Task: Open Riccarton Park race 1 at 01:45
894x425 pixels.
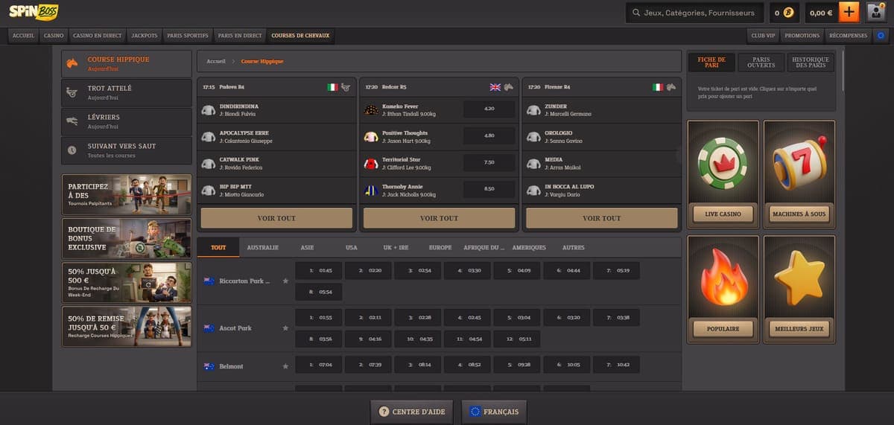Action: [319, 270]
